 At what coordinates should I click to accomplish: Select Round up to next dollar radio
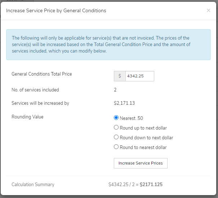point(116,127)
